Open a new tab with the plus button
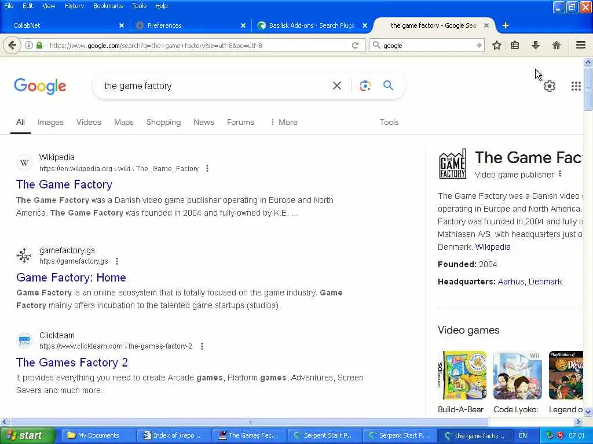The height and width of the screenshot is (444, 593). coord(505,25)
